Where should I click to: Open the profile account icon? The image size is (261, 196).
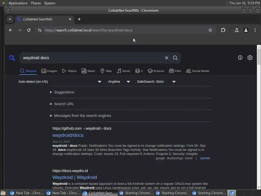tap(246, 30)
